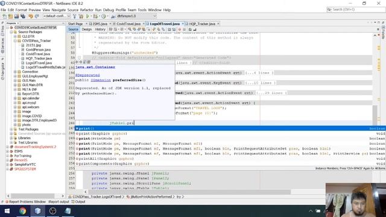Toggle Bookmark in editor toolbar
Viewport: 386px width, 217px height.
pyautogui.click(x=163, y=30)
